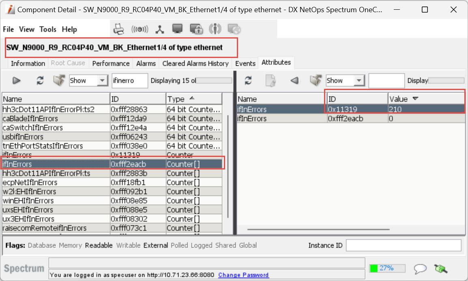Open the View menu
Screen dimensions: 468x281
coord(27,29)
